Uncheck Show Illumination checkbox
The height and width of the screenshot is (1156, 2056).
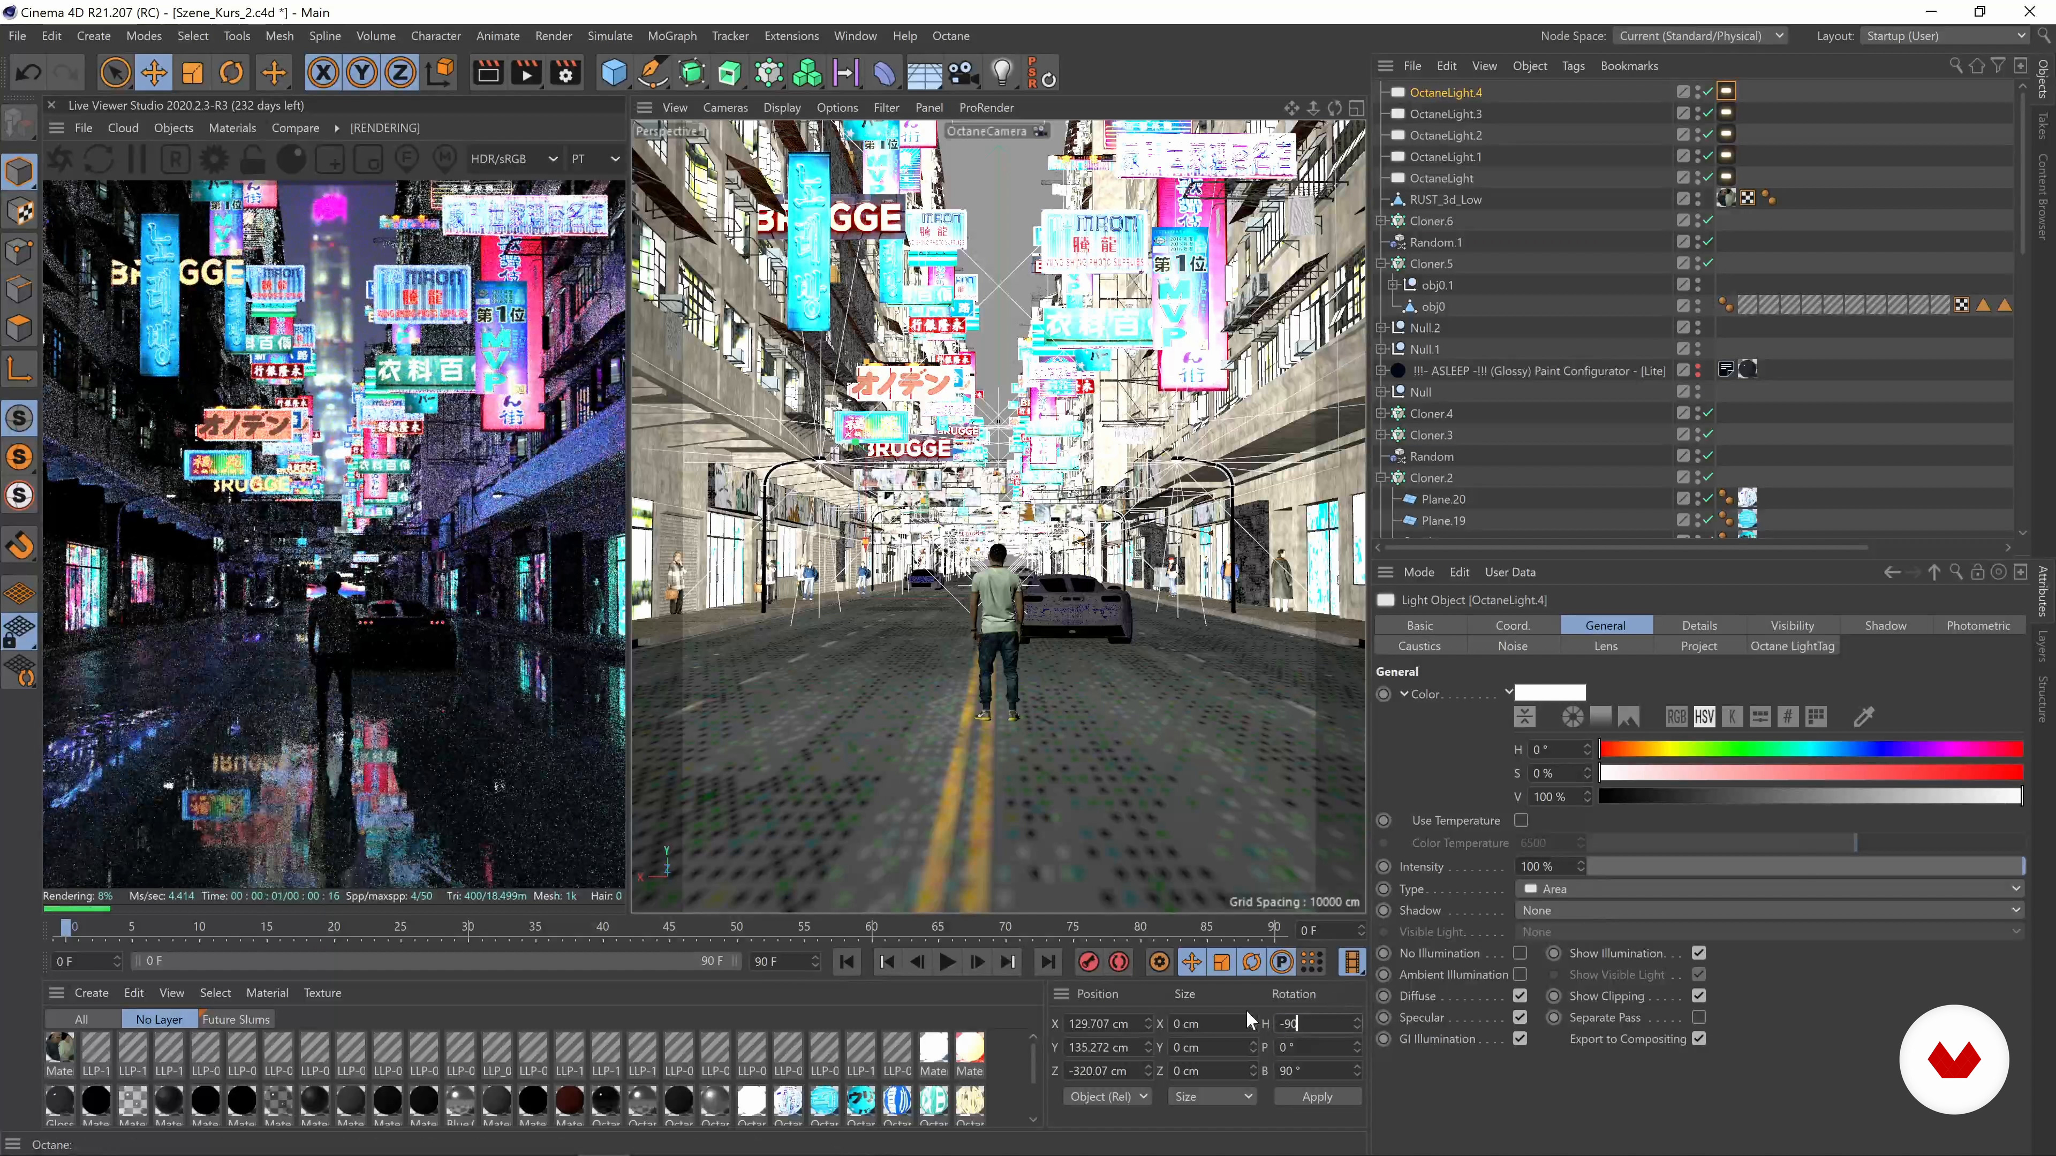[x=1699, y=953]
